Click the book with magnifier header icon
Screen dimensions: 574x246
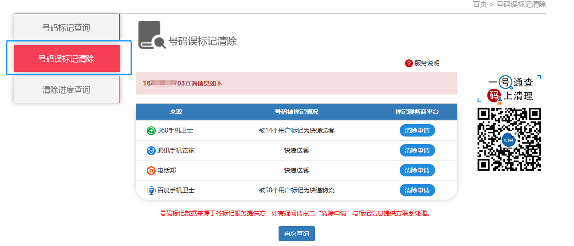(152, 35)
